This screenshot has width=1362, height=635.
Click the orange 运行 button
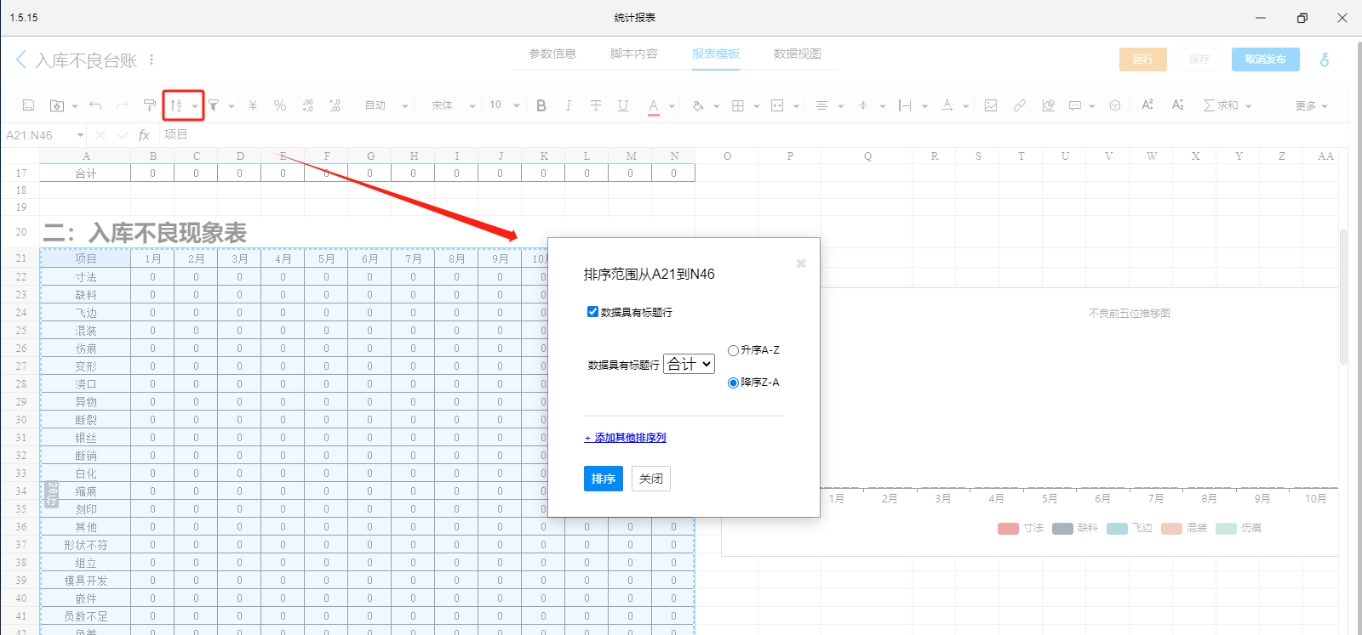[x=1143, y=60]
